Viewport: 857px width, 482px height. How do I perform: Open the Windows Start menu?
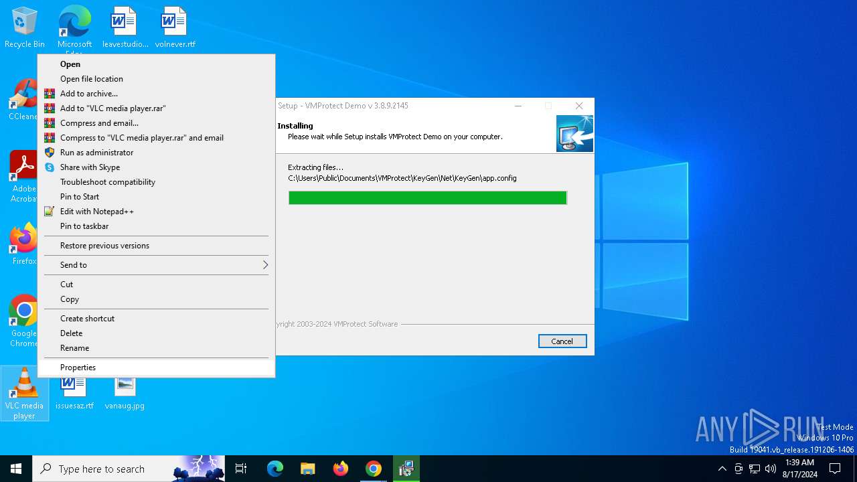(16, 469)
